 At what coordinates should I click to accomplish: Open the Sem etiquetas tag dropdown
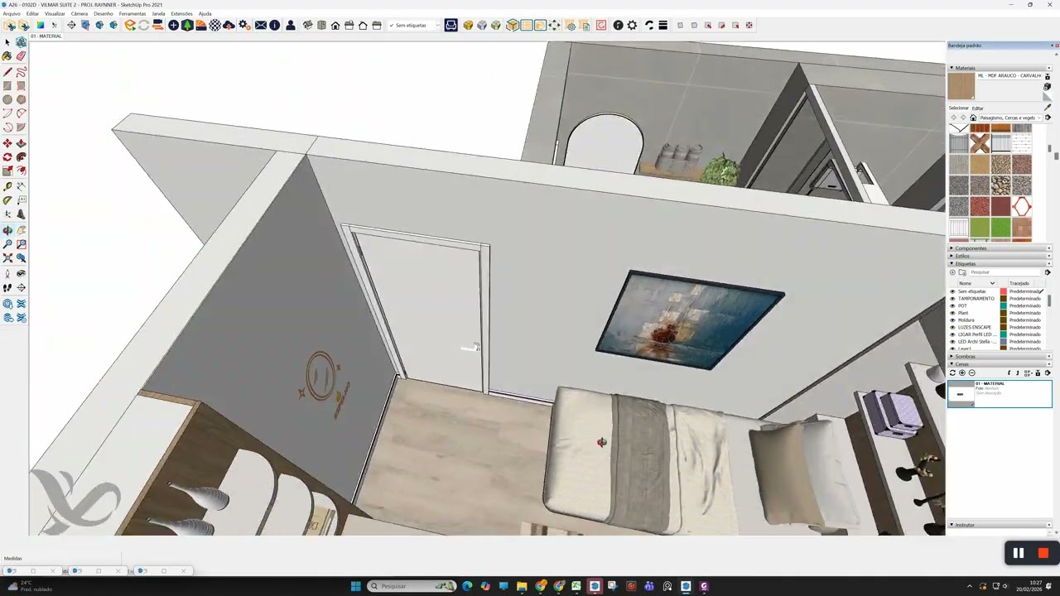tap(415, 26)
